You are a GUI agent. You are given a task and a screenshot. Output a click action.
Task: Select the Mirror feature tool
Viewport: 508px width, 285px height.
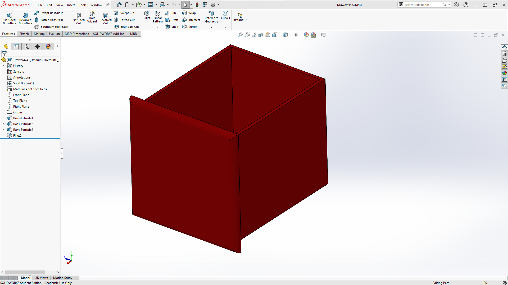pyautogui.click(x=189, y=26)
